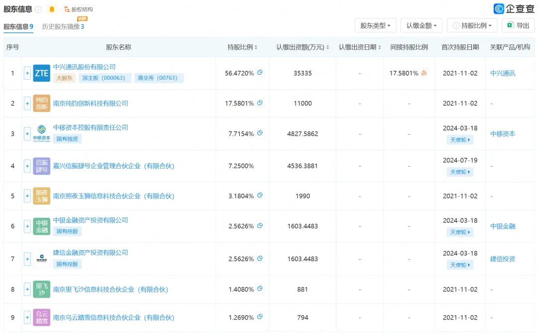
Task: Open the 股权结构 equity structure view
Action: click(78, 9)
